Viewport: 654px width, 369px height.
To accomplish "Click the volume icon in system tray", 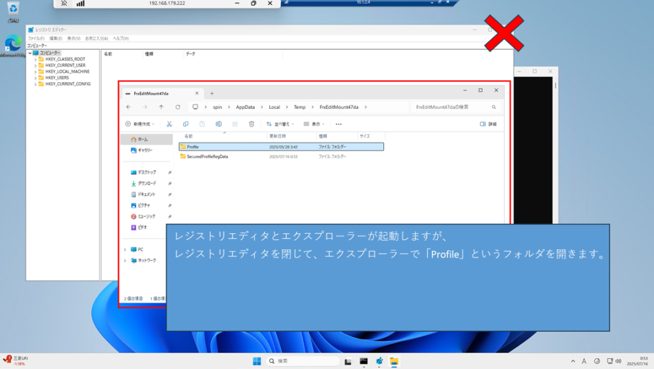I will point(618,361).
